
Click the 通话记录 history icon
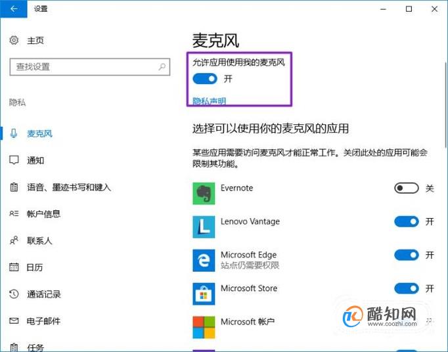click(x=14, y=294)
